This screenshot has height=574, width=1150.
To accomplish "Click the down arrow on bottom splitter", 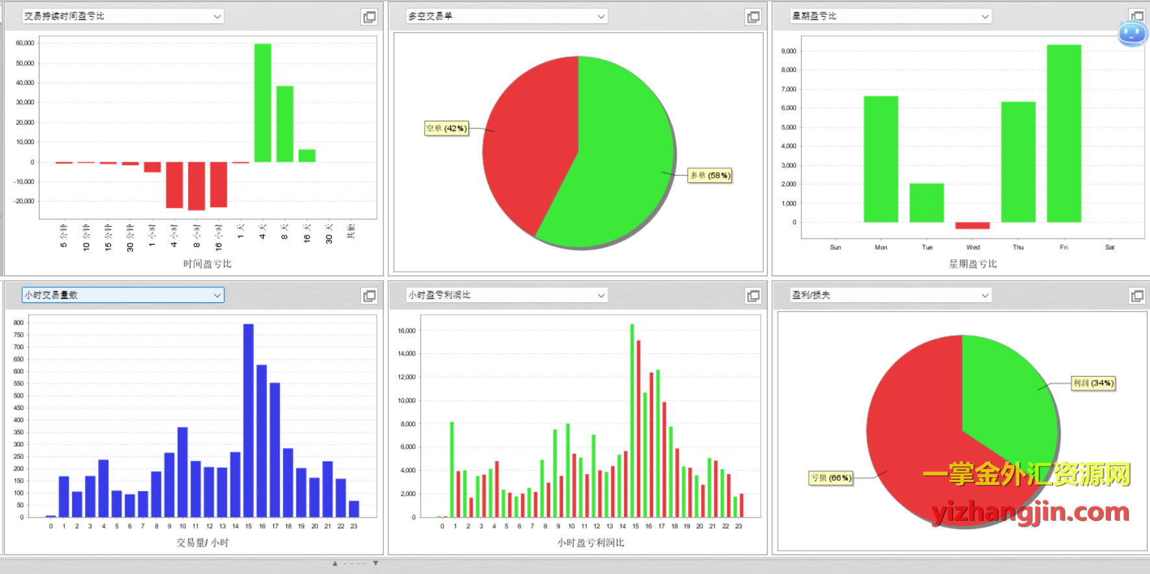I will (375, 564).
